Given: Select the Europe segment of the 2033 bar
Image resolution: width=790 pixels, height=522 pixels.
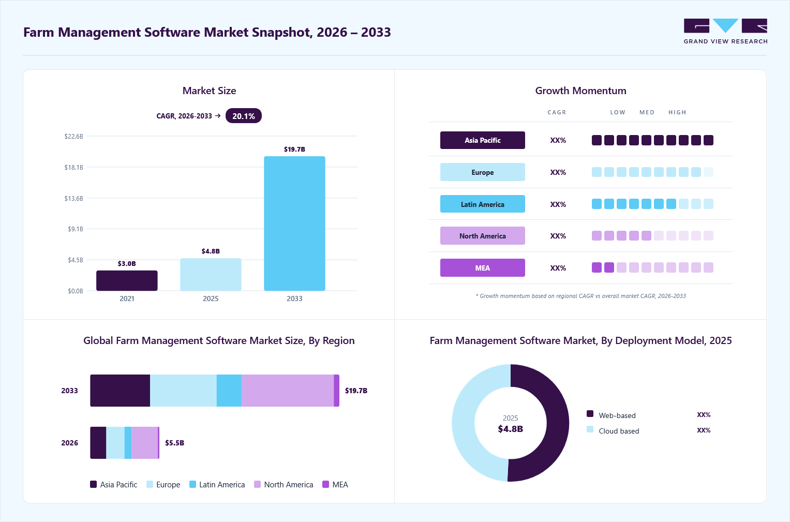Looking at the screenshot, I should 183,391.
